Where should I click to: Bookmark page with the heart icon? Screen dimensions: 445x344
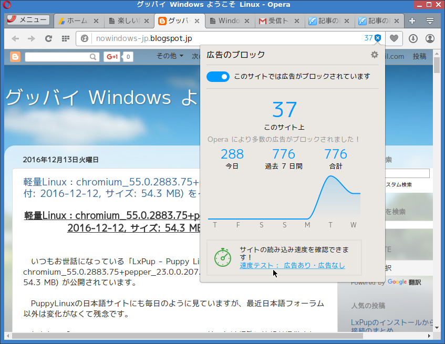click(394, 38)
